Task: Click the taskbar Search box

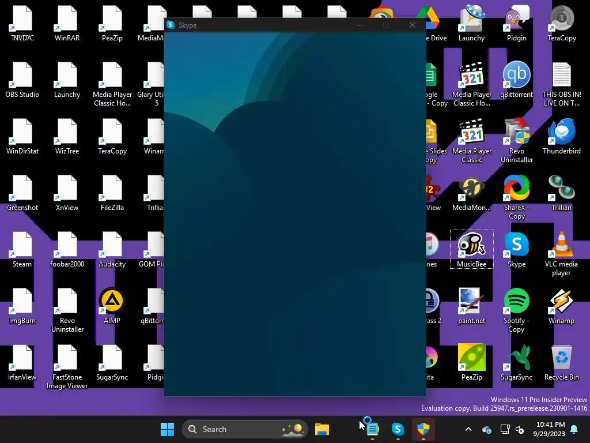Action: pos(245,429)
